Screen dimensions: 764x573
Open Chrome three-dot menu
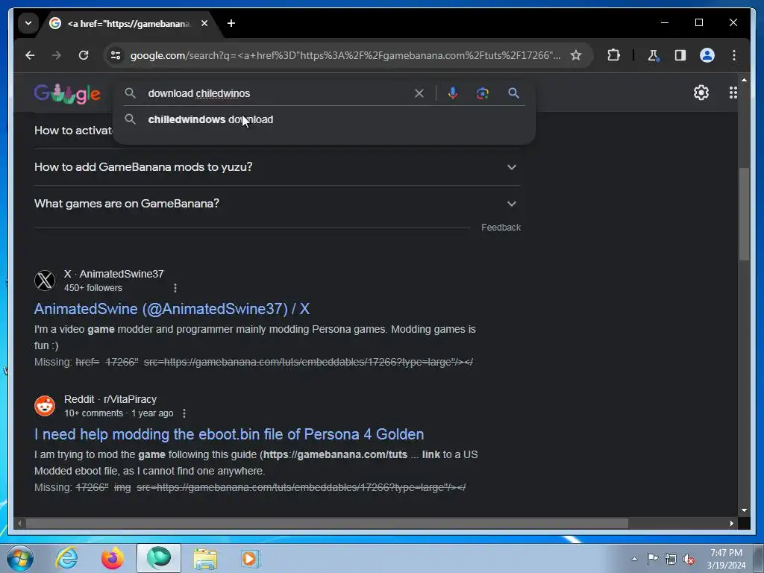[x=734, y=55]
